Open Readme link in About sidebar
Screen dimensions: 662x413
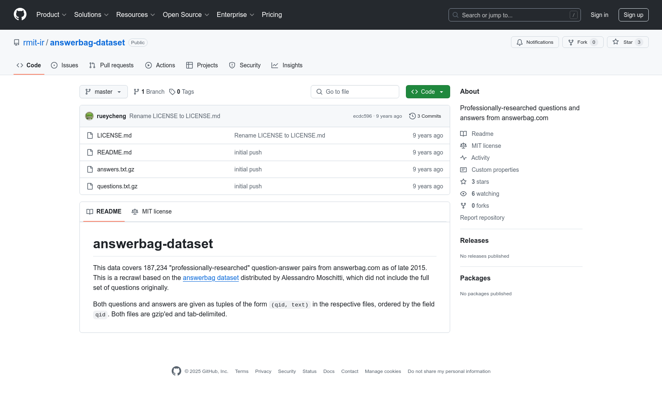point(477,134)
